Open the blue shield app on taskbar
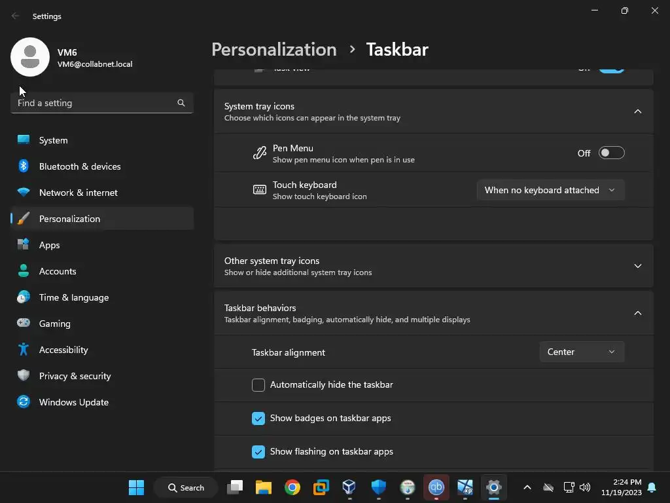Viewport: 670px width, 503px height. click(x=378, y=487)
